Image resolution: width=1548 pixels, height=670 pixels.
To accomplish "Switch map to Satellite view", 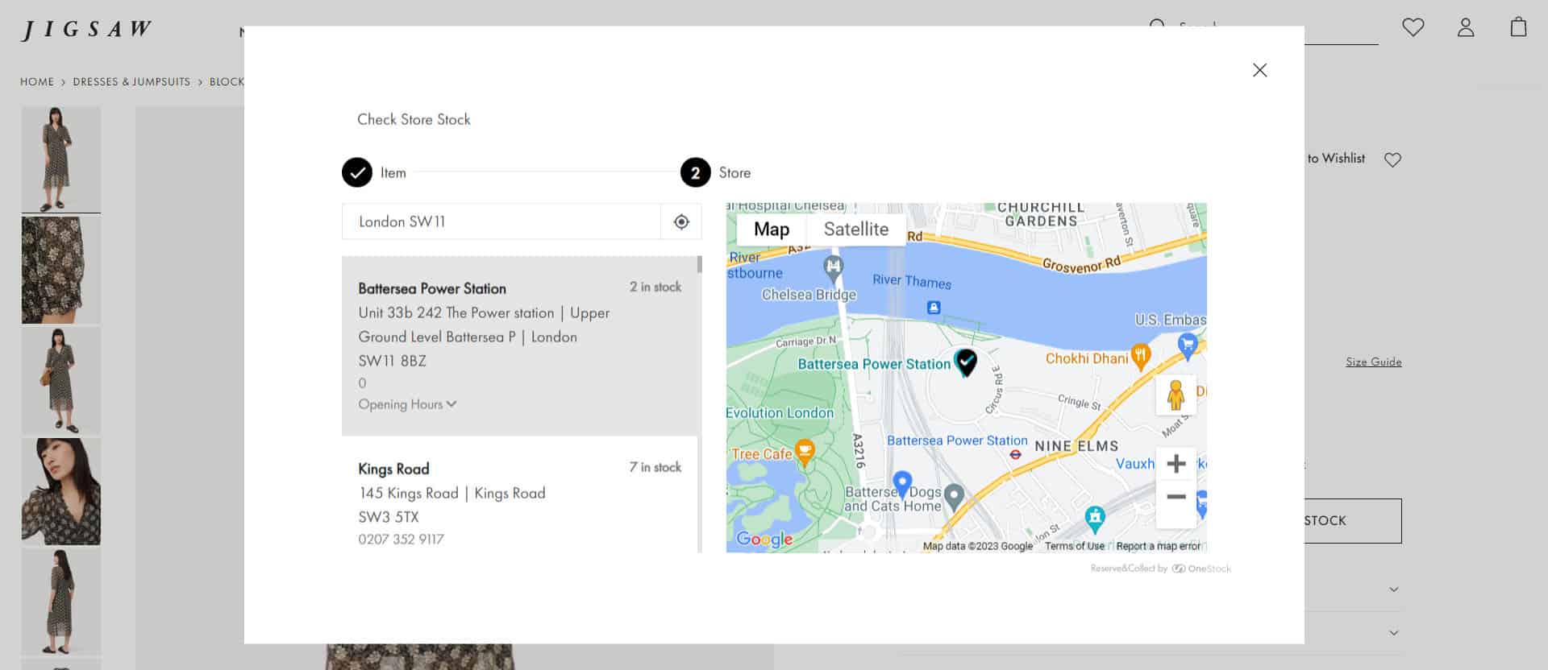I will [855, 230].
